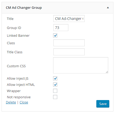Click inside the Custom CSS textarea
Screen dimensions: 115x113
pos(81,65)
